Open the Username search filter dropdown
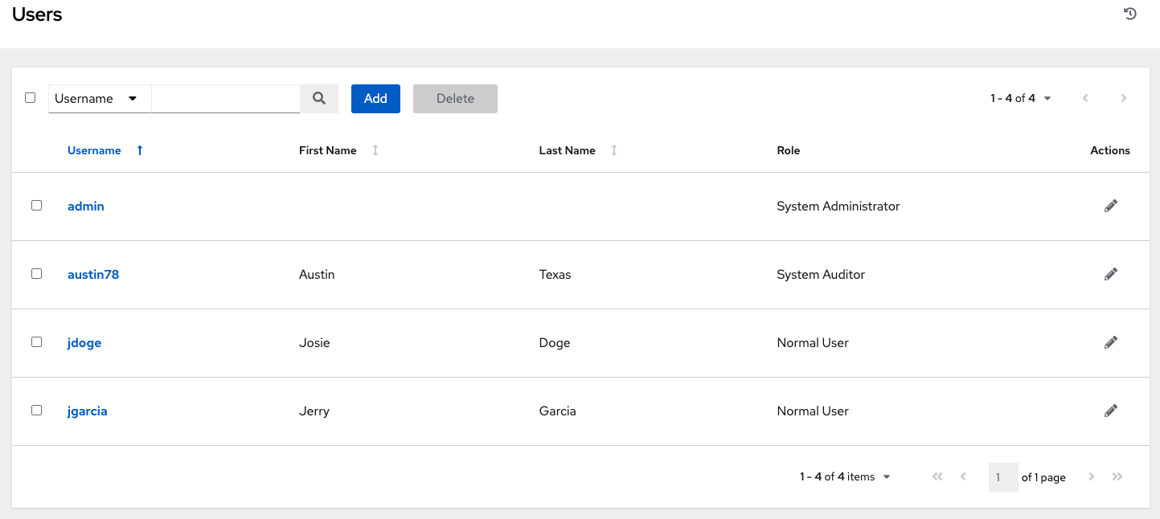This screenshot has width=1160, height=519. (x=99, y=98)
